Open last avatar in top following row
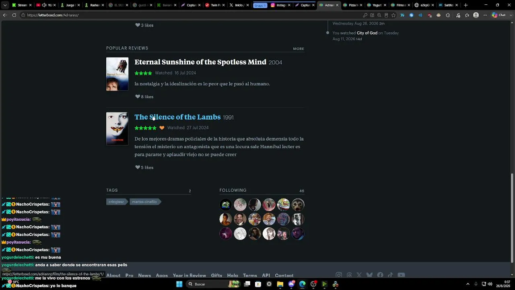 [x=298, y=205]
